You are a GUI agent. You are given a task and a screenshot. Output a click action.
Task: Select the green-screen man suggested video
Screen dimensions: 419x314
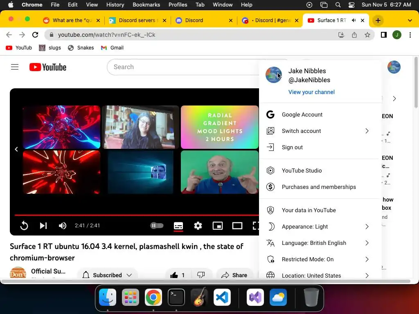pos(220,172)
